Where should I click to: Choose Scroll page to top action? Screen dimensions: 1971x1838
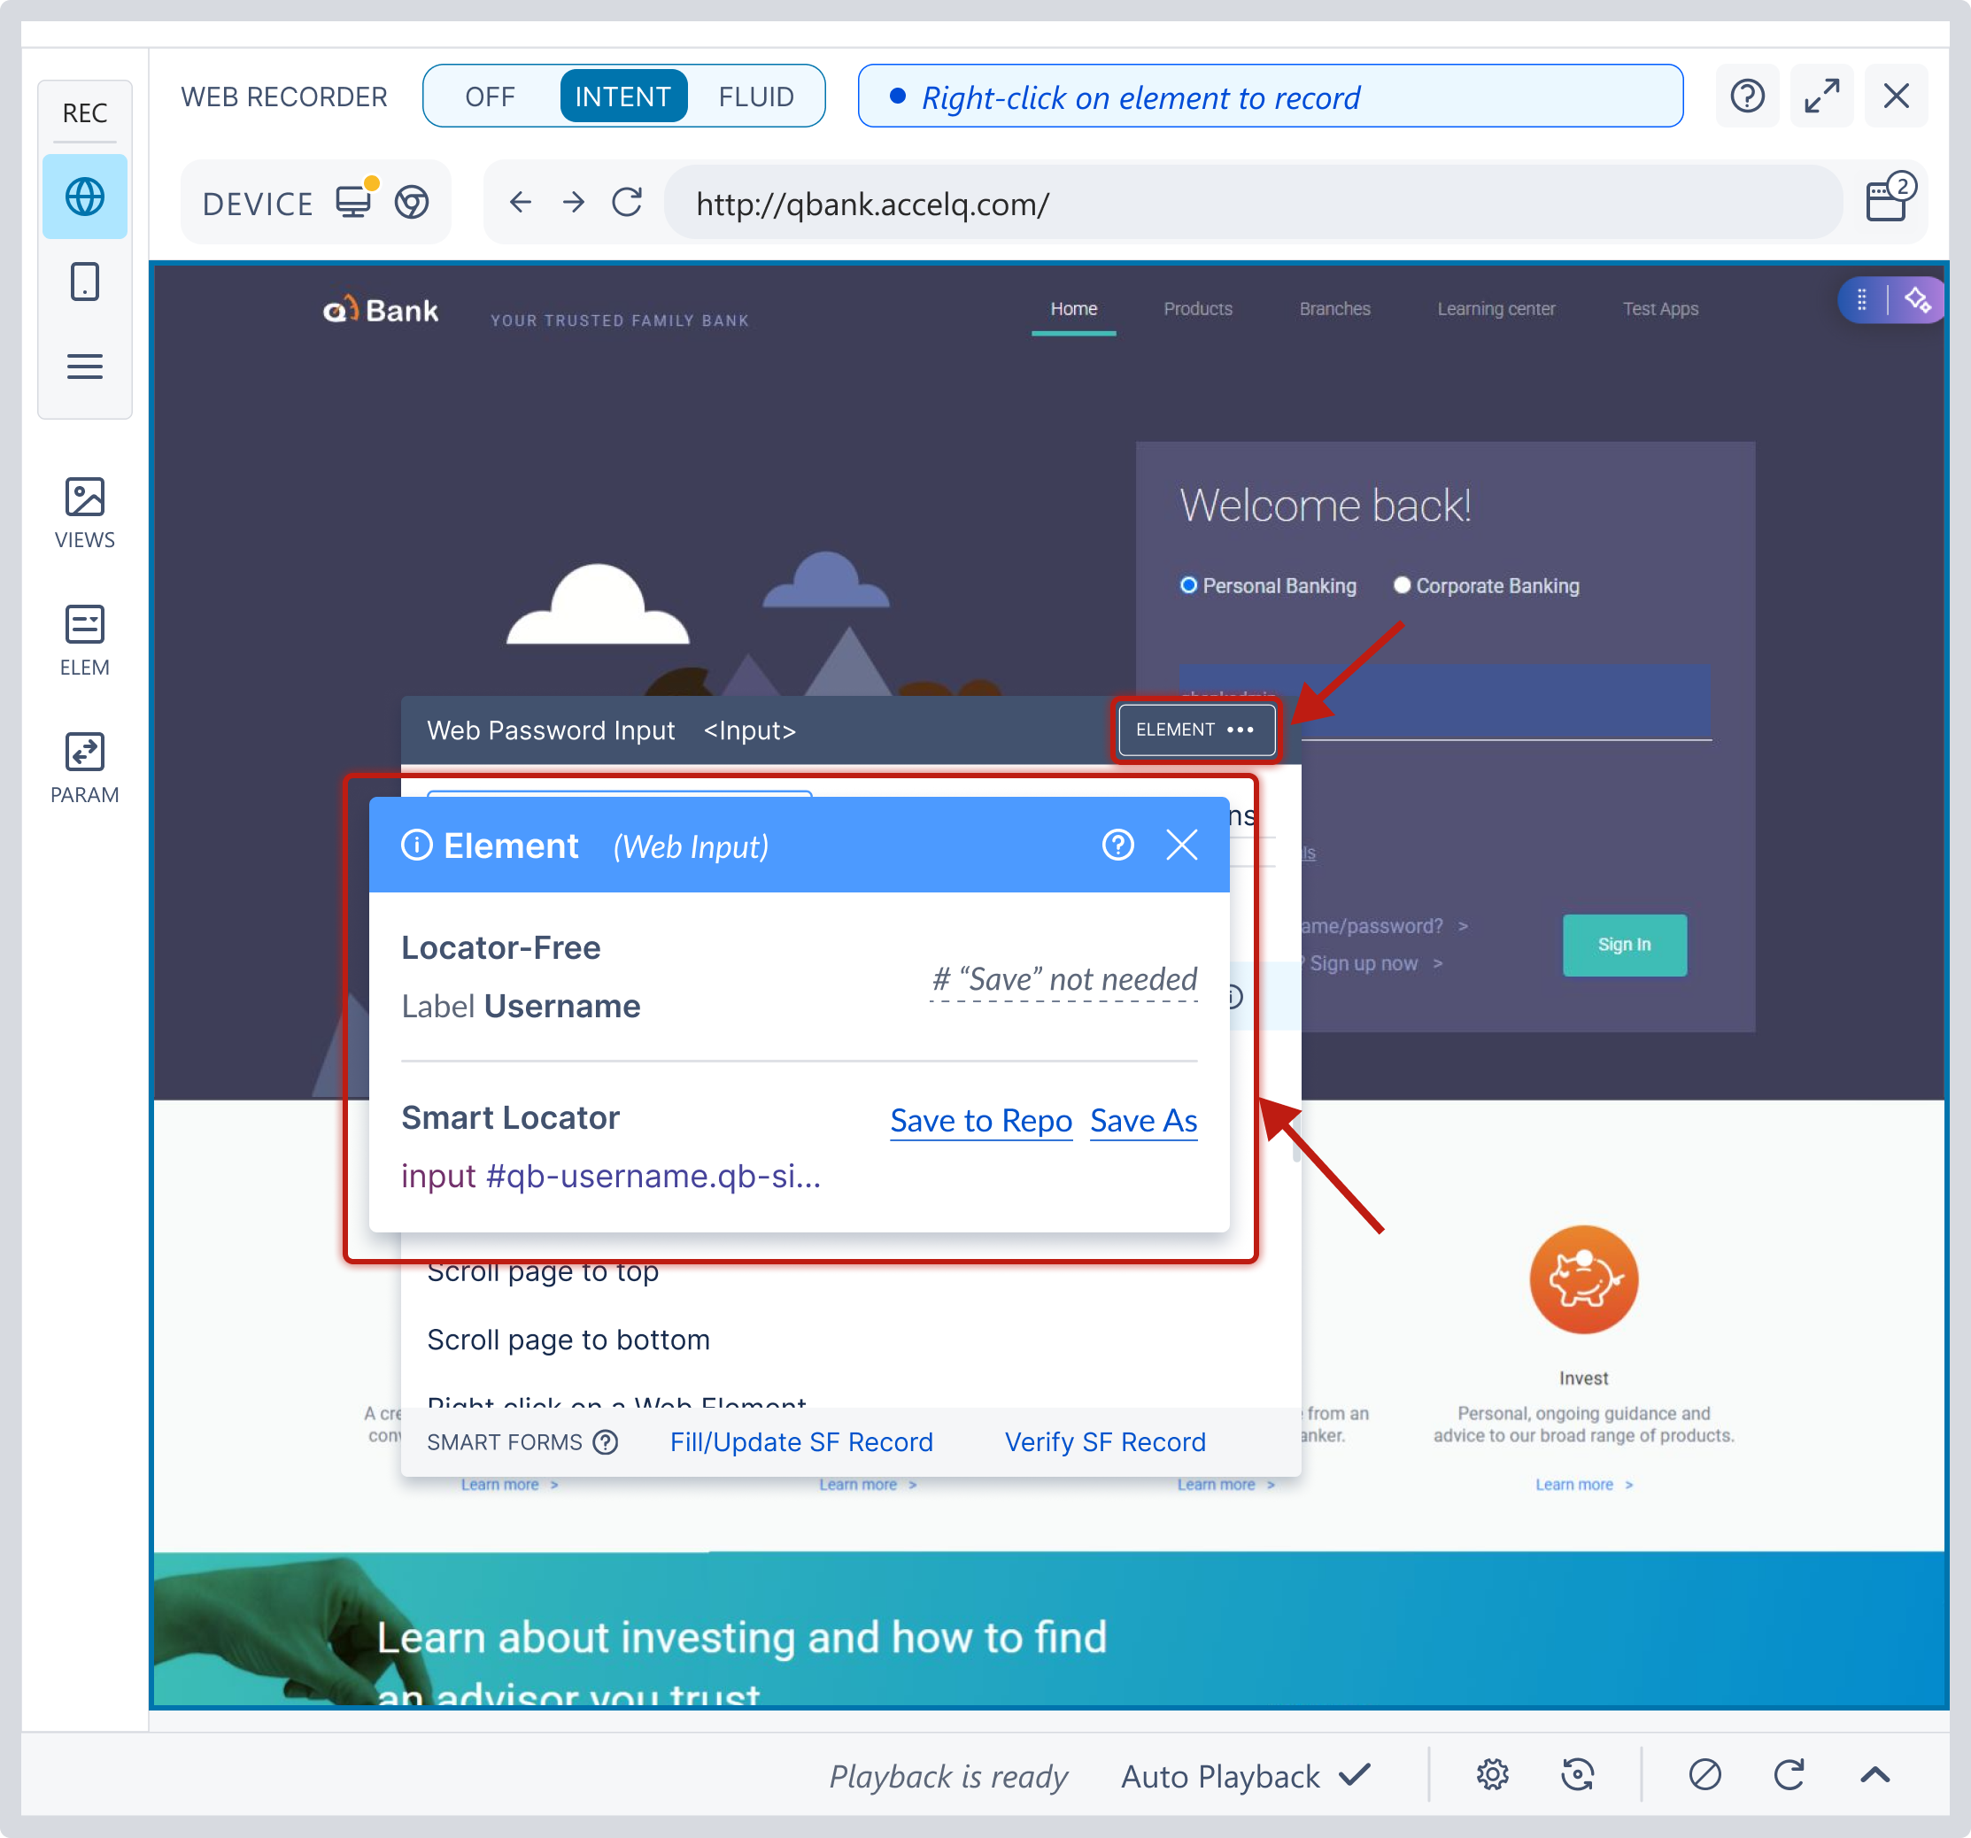[542, 1272]
